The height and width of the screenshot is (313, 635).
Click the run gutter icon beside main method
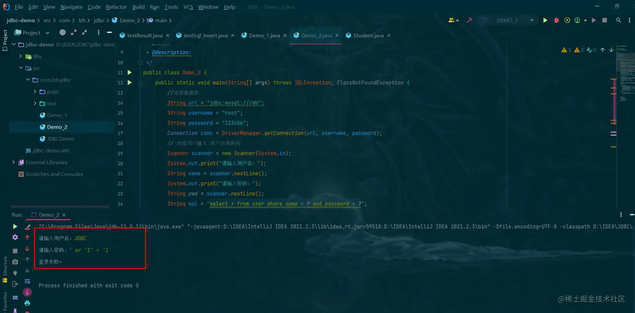pyautogui.click(x=130, y=82)
